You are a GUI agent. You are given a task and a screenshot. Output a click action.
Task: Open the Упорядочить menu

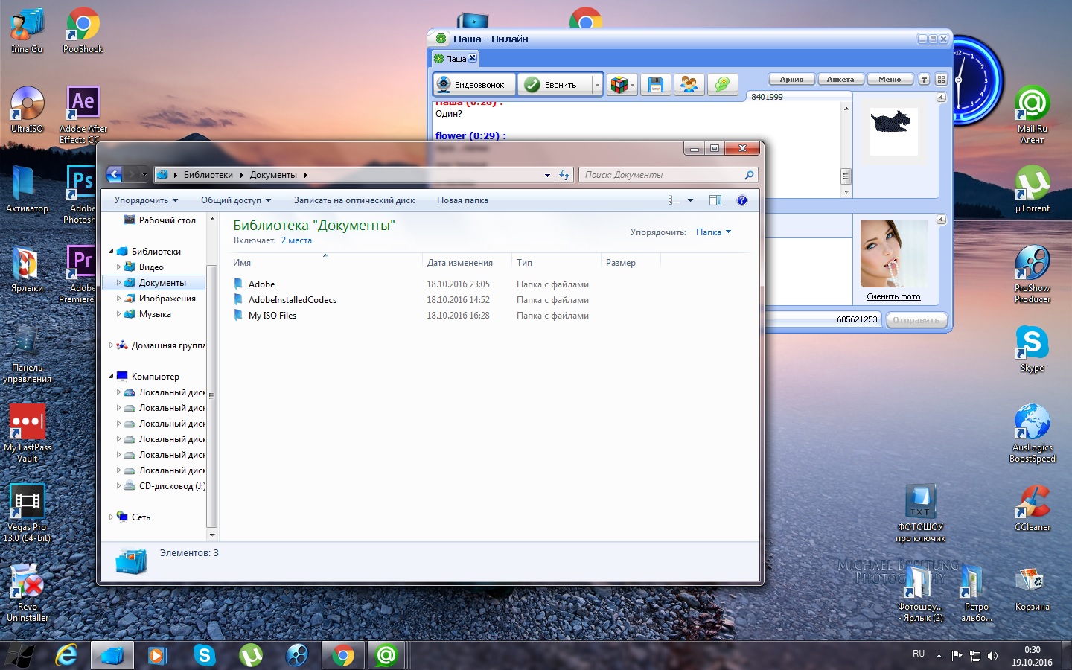pos(146,200)
